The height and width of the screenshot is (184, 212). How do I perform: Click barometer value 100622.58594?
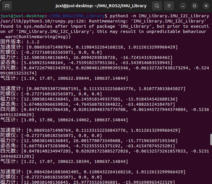click(x=73, y=161)
